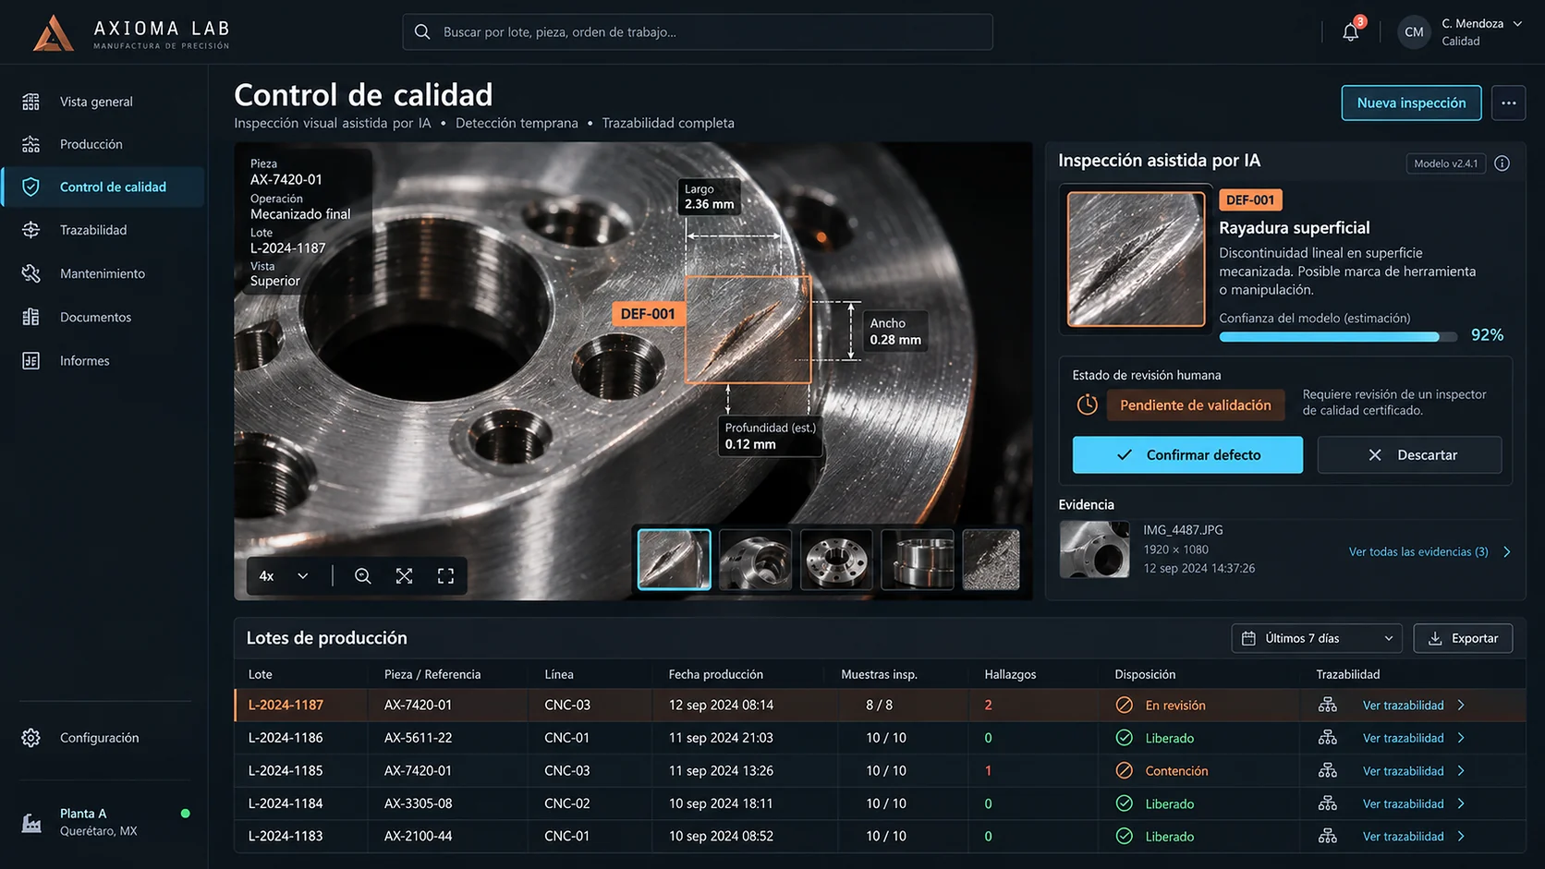This screenshot has height=869, width=1545.
Task: Click the Nueva inspección button
Action: (1411, 103)
